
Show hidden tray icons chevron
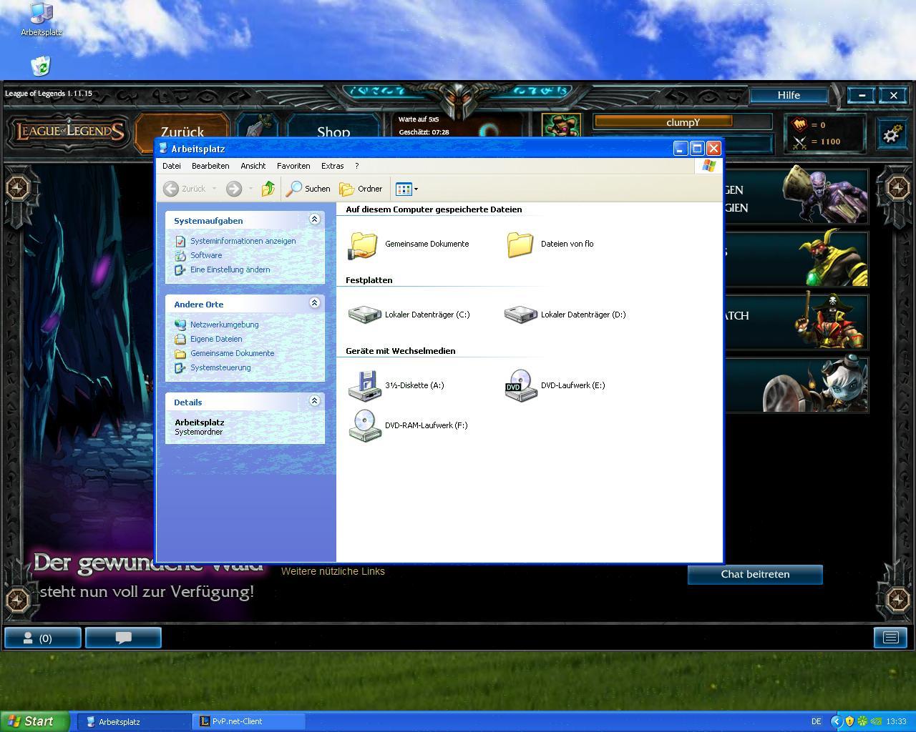836,721
